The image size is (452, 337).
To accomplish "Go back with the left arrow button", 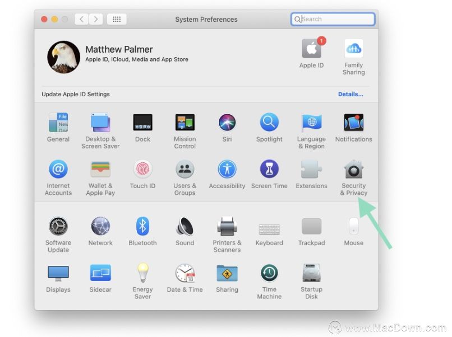I will coord(81,19).
